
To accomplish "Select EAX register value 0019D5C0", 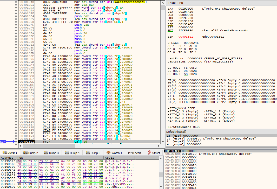I will [x=186, y=9].
